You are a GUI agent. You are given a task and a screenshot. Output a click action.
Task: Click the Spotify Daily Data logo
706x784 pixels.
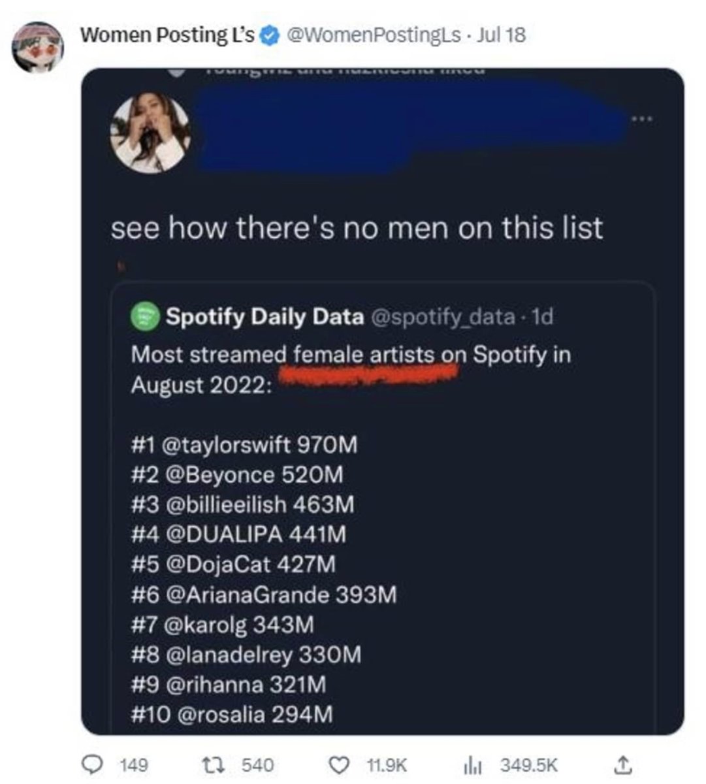146,317
